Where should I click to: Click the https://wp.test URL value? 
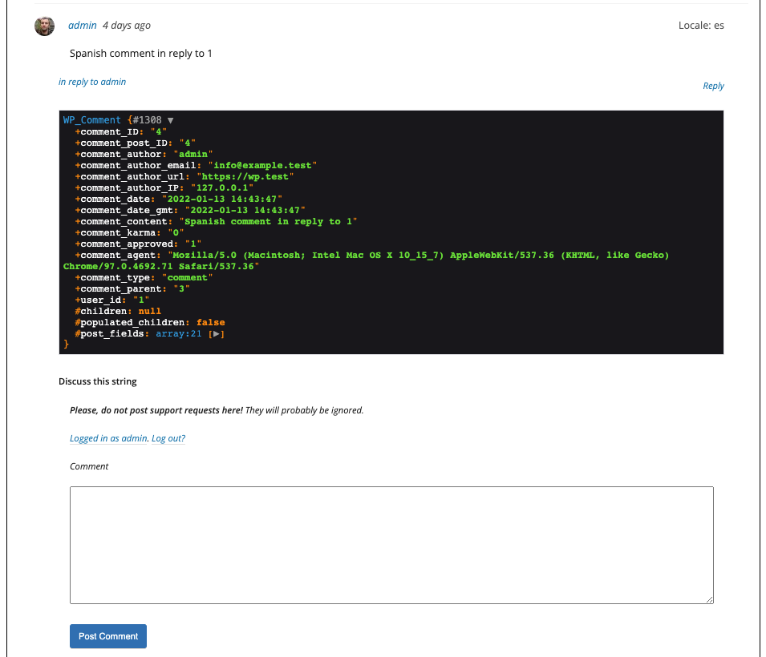[x=248, y=177]
